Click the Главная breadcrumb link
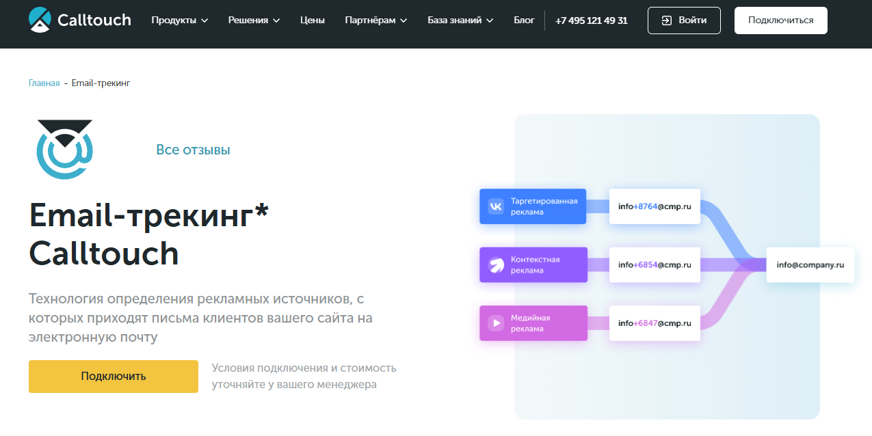This screenshot has width=872, height=436. [44, 83]
